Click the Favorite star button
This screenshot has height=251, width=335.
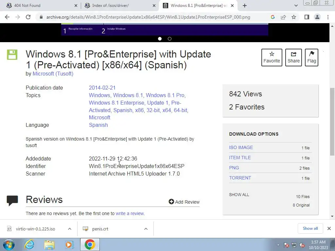[272, 58]
